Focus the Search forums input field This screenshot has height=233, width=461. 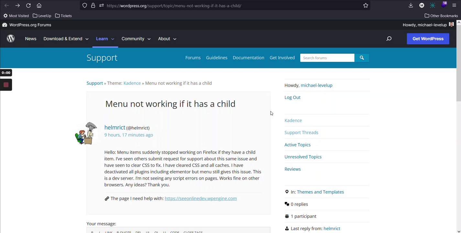point(327,58)
